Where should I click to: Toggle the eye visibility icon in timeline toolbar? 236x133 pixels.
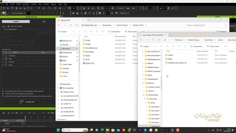(16, 113)
